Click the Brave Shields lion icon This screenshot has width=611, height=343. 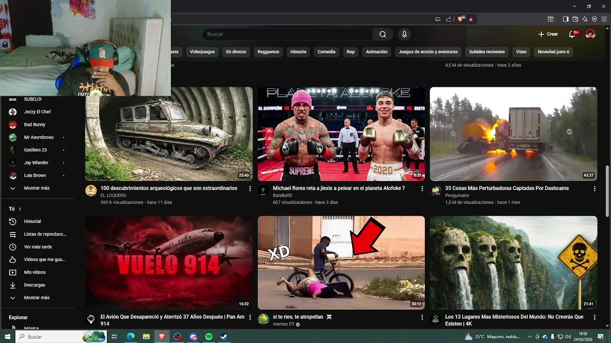point(461,19)
